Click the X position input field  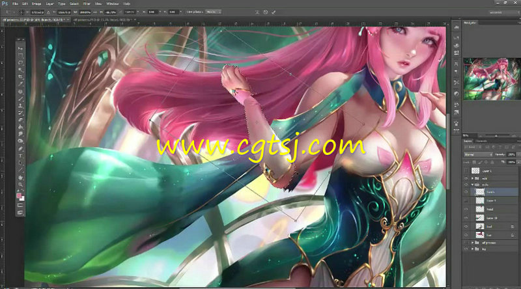click(37, 12)
